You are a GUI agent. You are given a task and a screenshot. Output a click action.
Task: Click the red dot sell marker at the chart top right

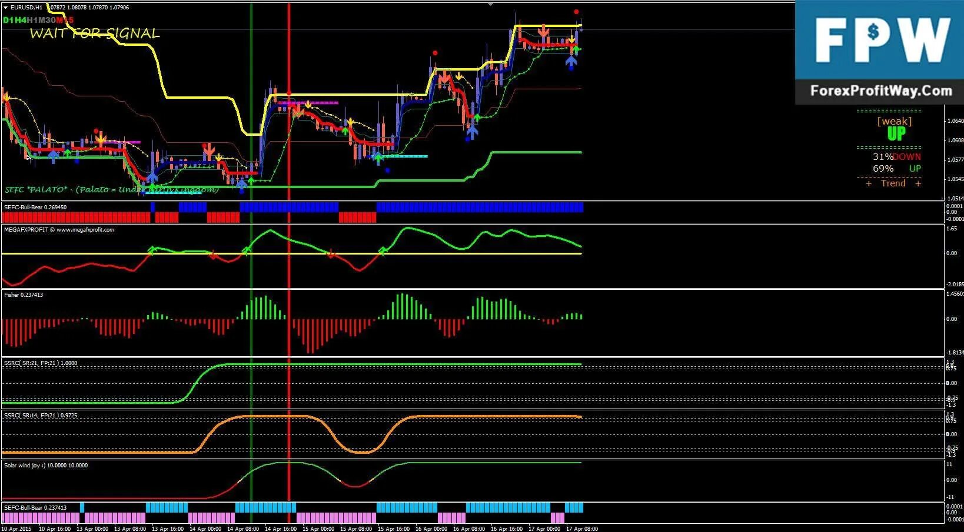coord(576,11)
